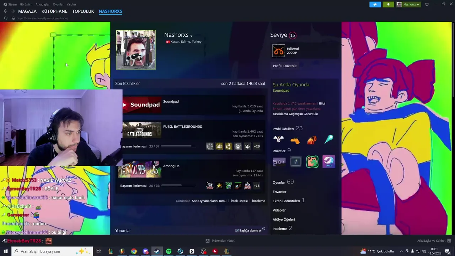
Task: Click the Bilgi link next to VAC ban
Action: (x=322, y=103)
